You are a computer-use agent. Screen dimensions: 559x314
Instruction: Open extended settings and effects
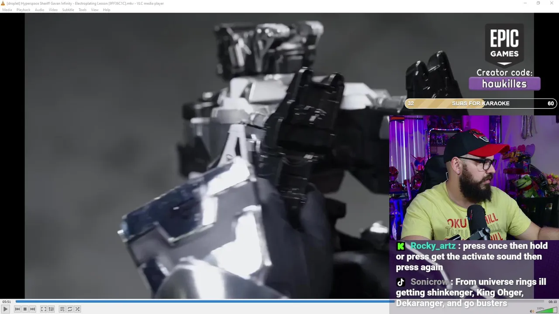point(51,309)
